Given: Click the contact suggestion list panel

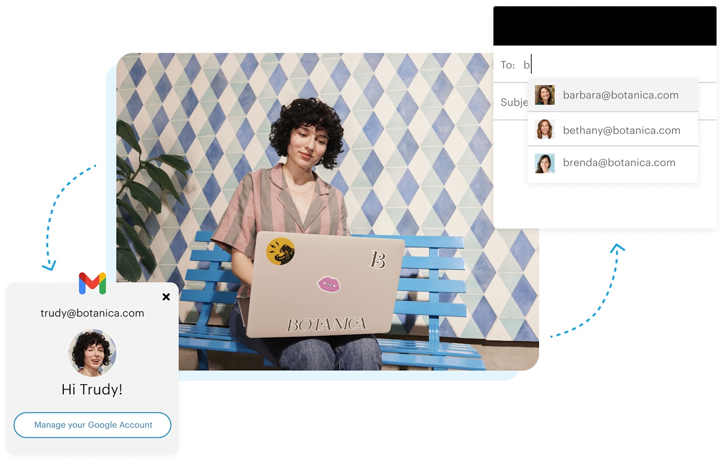Looking at the screenshot, I should coord(612,130).
